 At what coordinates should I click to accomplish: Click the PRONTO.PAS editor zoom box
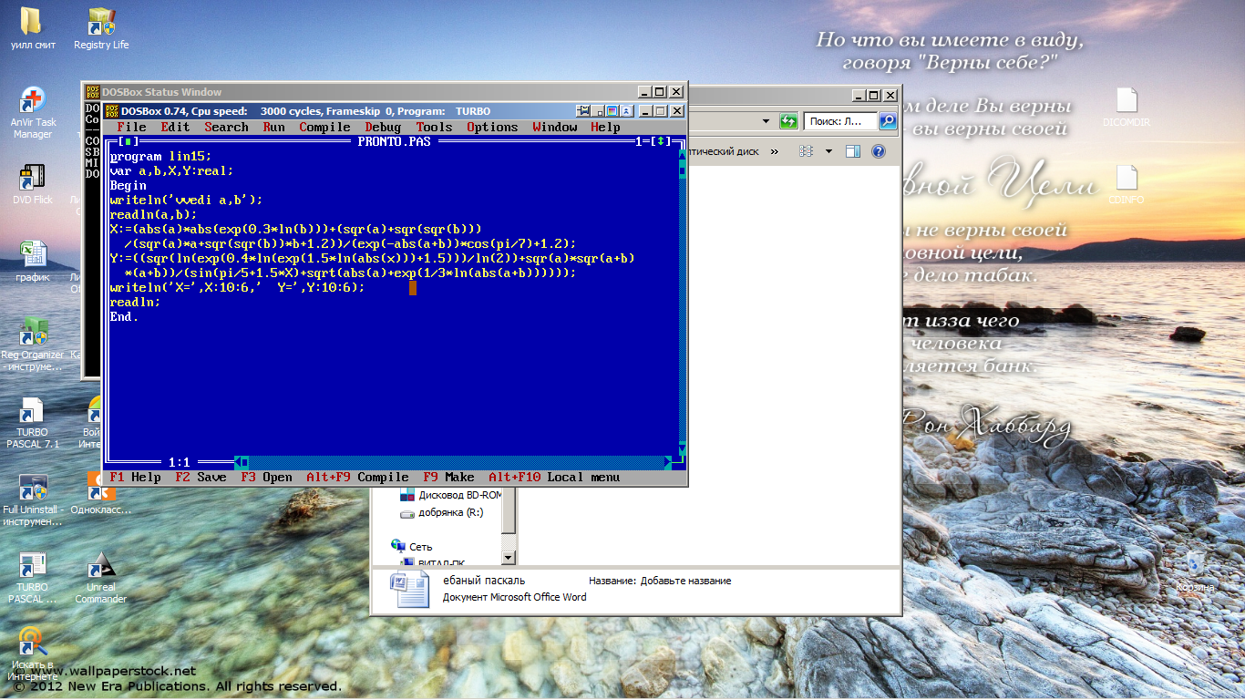[x=662, y=142]
